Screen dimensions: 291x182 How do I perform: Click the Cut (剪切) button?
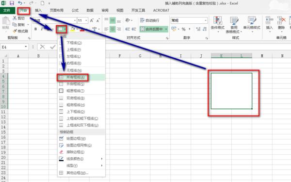19,18
